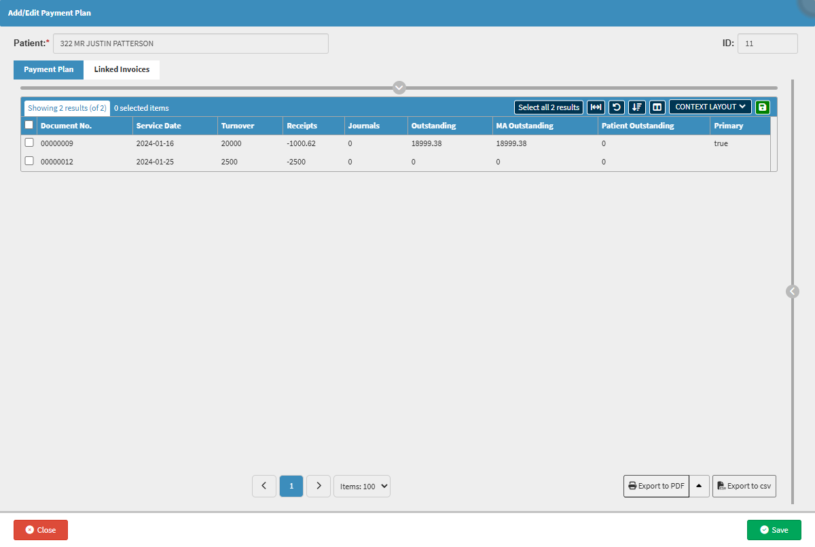815x547 pixels.
Task: Click the green Save button
Action: tap(774, 530)
